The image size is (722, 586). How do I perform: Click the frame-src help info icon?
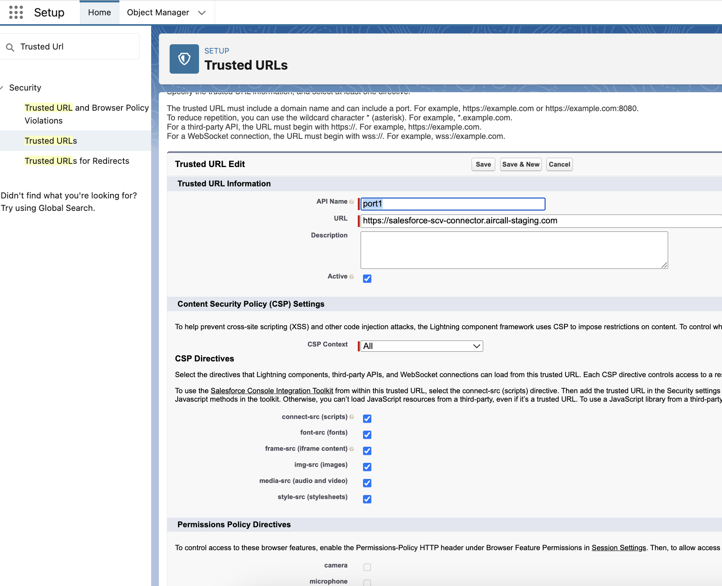click(352, 449)
